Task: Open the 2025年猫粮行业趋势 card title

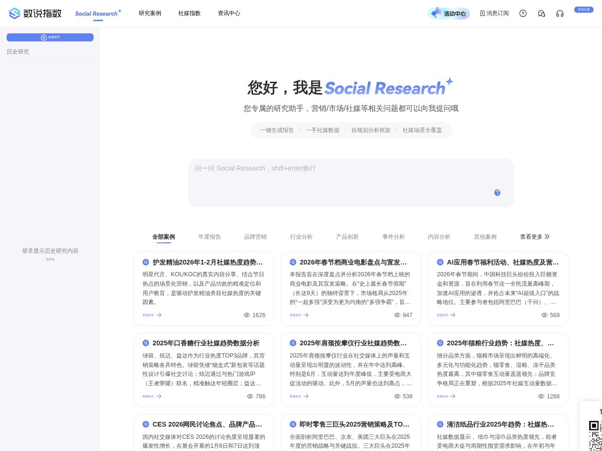Action: click(x=501, y=343)
